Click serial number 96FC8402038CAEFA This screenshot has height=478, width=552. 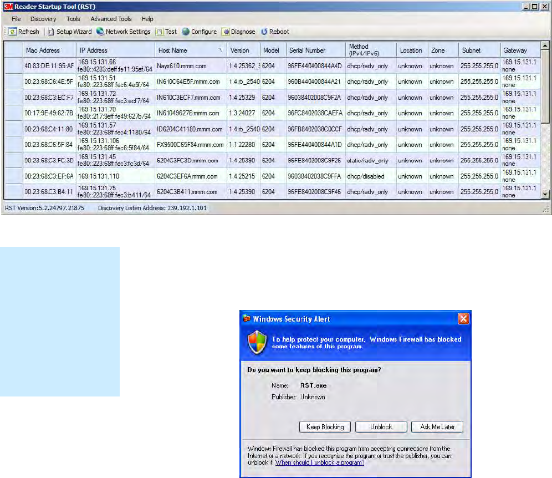315,113
